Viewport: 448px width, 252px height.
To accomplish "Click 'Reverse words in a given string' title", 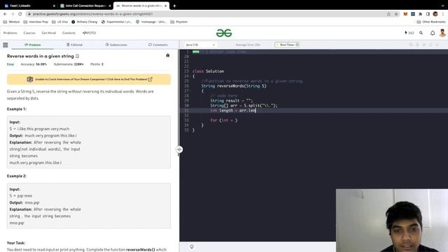I will 41,56.
